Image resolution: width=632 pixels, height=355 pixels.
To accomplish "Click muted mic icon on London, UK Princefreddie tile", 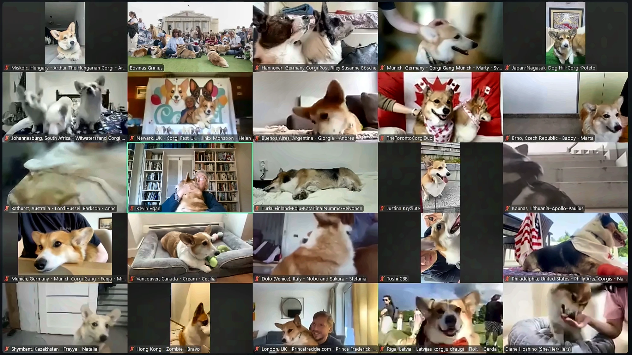I will point(257,349).
